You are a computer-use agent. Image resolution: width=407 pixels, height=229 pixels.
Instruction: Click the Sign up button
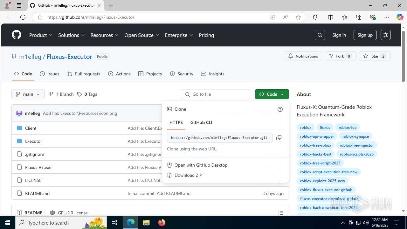click(365, 35)
